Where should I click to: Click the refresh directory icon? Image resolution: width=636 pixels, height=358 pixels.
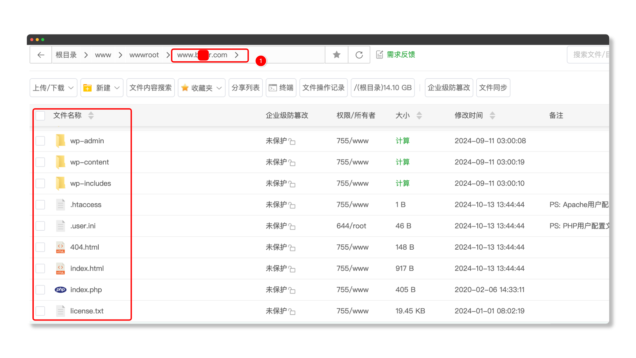tap(359, 55)
